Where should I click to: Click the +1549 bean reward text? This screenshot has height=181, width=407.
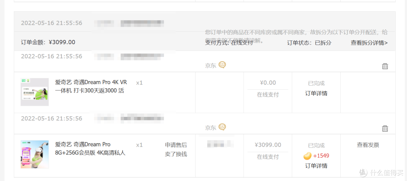point(321,156)
